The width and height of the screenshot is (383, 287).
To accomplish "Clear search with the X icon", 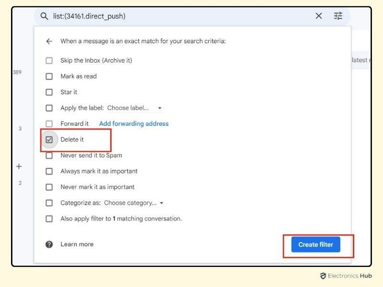I will pyautogui.click(x=318, y=16).
